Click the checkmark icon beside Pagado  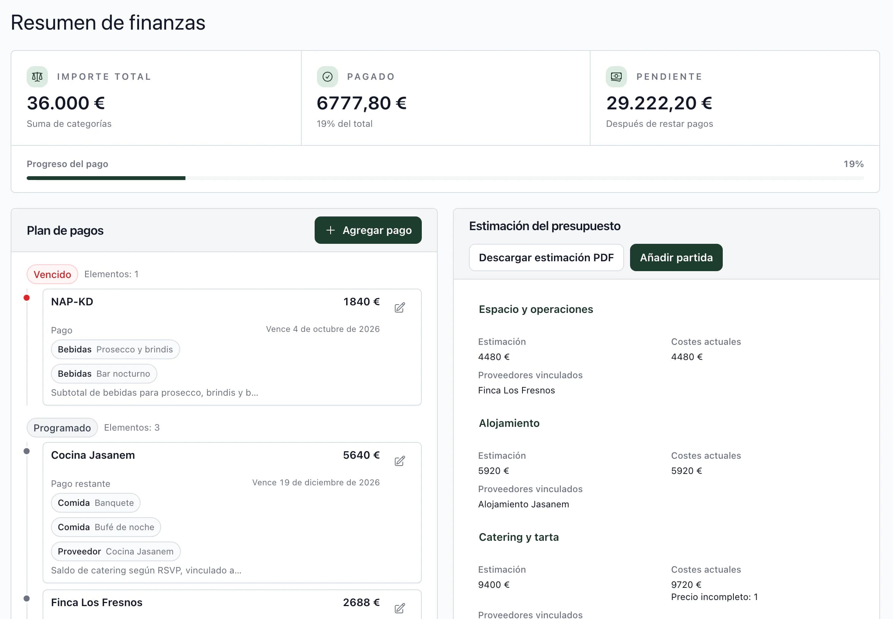click(327, 77)
